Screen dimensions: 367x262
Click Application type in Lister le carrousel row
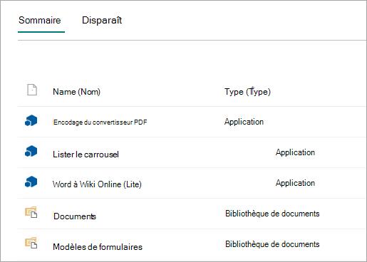pyautogui.click(x=295, y=152)
